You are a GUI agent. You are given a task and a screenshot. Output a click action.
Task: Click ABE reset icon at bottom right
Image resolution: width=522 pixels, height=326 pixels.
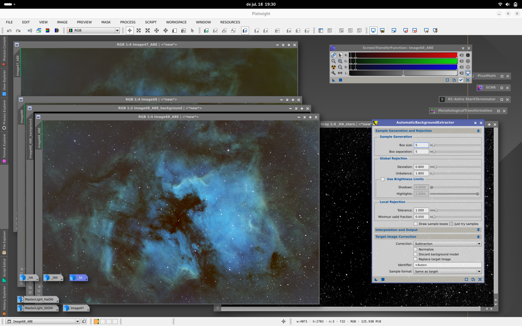pos(480,279)
